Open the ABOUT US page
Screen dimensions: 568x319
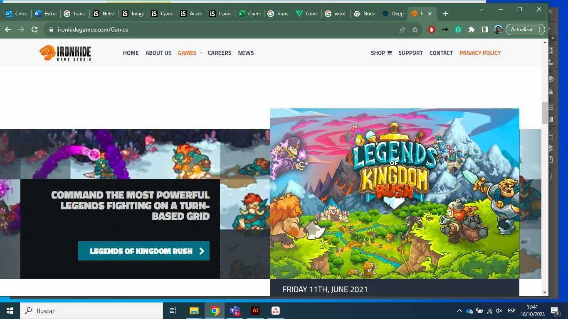tap(158, 53)
